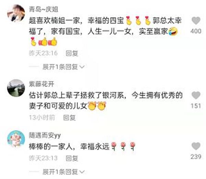Viewport: 206px width, 179px height.
Task: Open 随遇而安yy's cartoon pig avatar
Action: (x=16, y=139)
